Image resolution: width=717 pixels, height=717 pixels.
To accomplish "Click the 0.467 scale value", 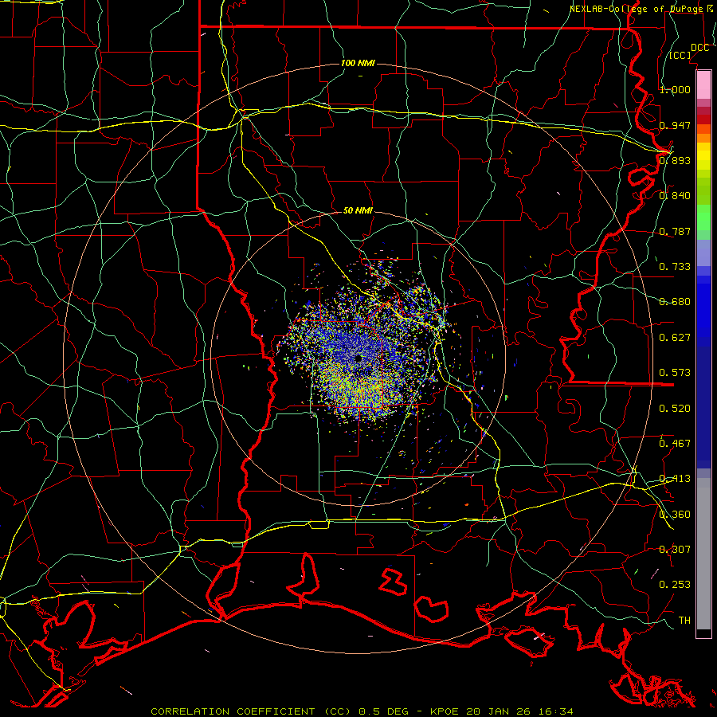I will click(x=675, y=443).
